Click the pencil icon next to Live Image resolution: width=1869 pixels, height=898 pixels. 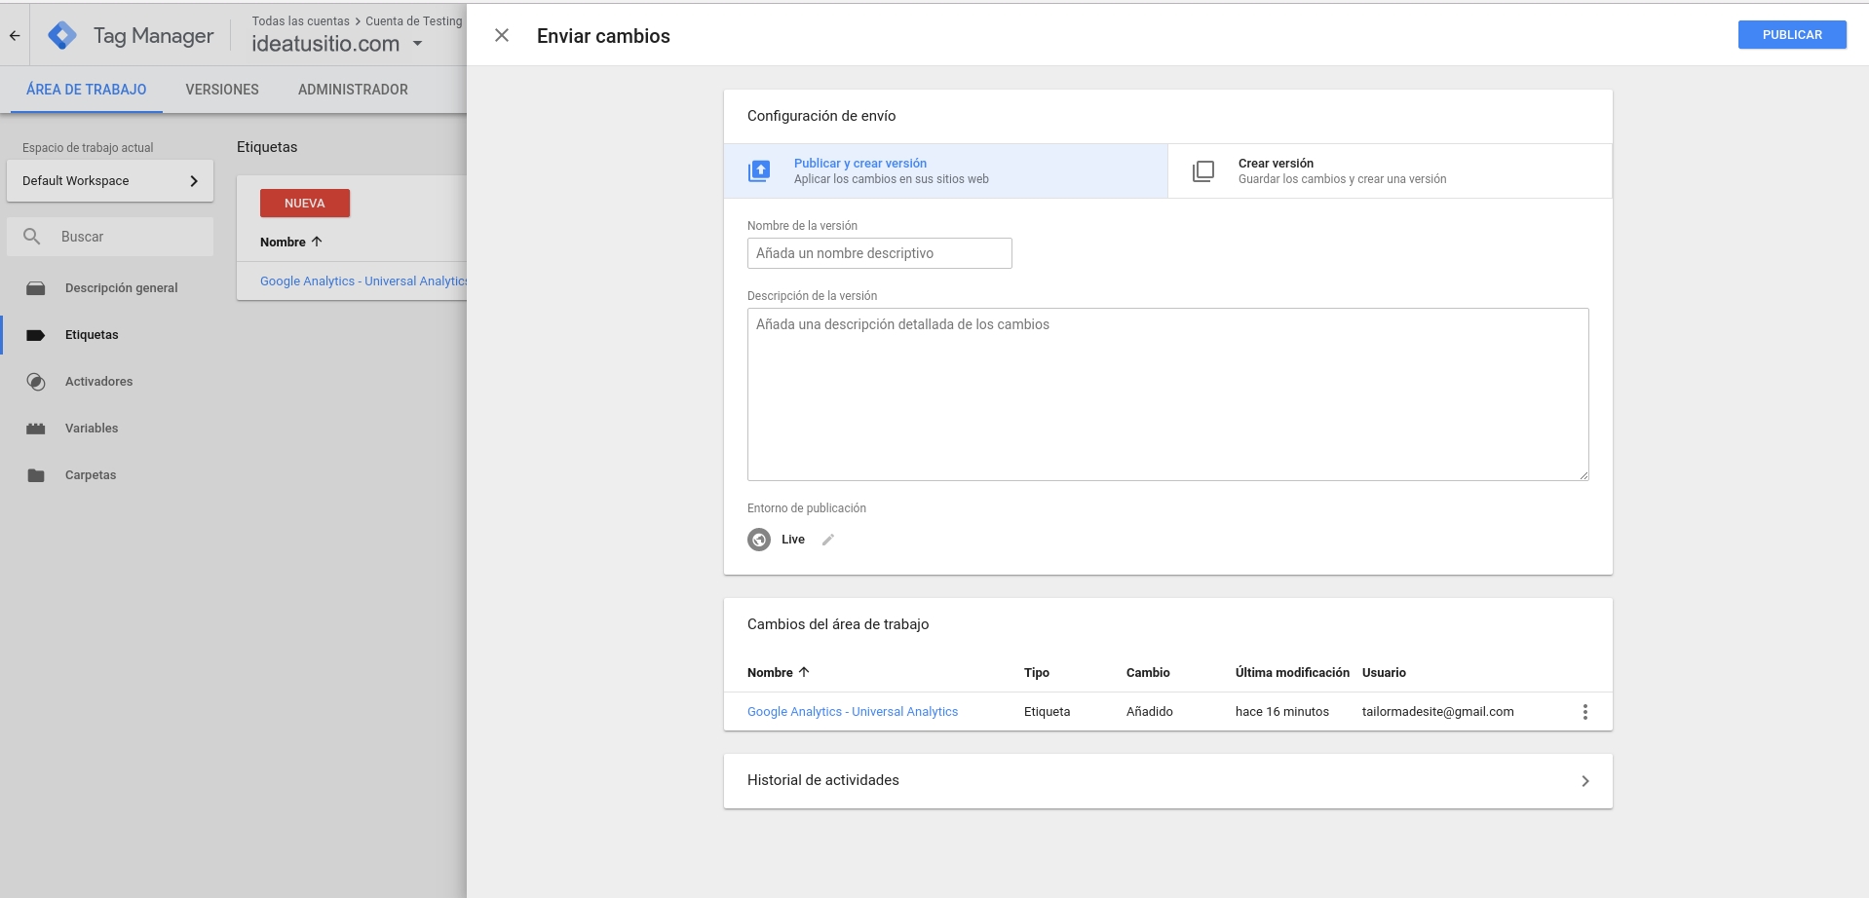(x=828, y=540)
